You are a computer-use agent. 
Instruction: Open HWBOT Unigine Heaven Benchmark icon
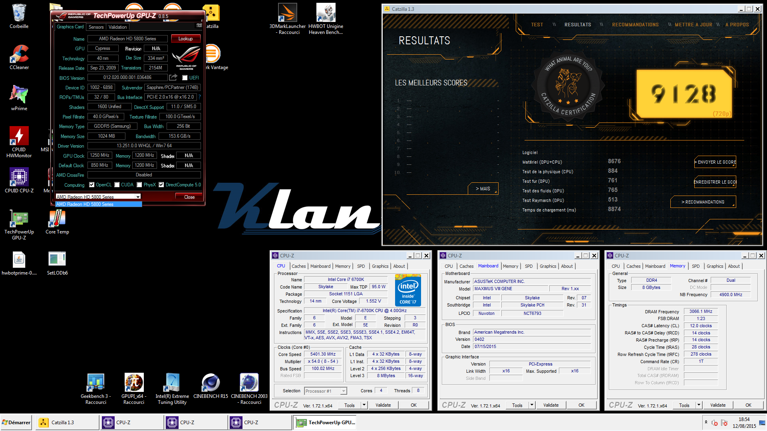tap(326, 19)
